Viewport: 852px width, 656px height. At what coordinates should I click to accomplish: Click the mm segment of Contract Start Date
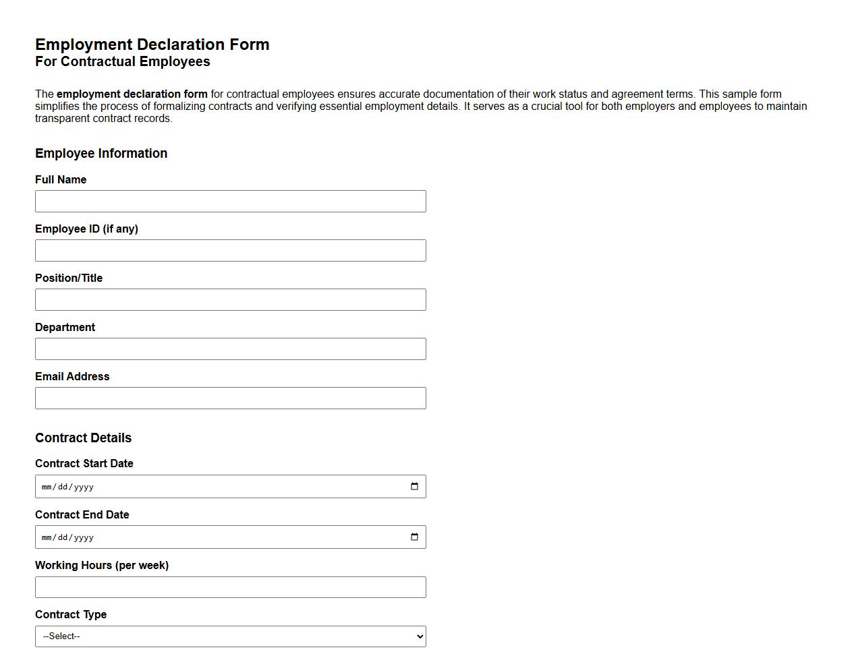47,486
